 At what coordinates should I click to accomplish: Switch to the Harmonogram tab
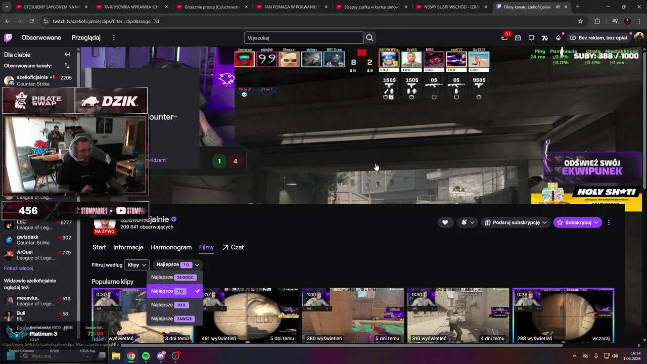tap(171, 247)
